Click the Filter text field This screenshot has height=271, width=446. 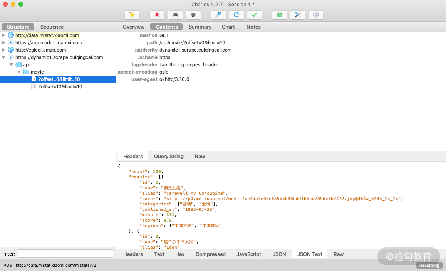[65, 254]
